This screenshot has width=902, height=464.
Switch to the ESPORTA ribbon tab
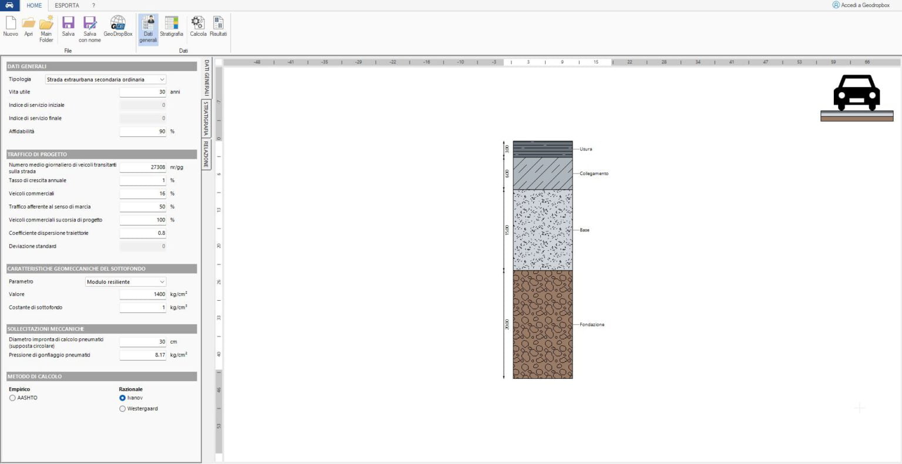(x=66, y=5)
